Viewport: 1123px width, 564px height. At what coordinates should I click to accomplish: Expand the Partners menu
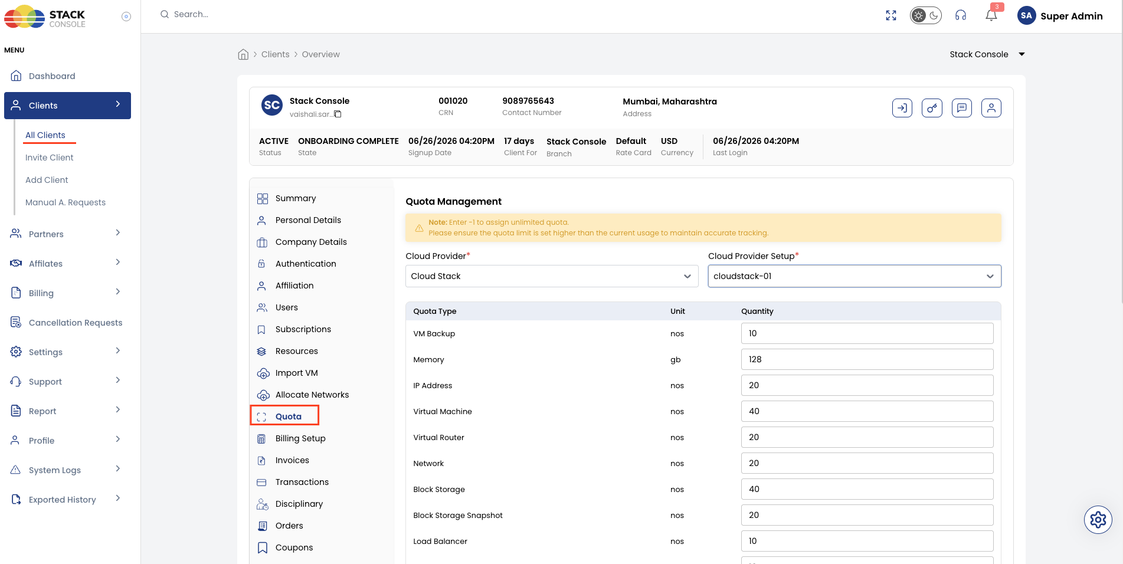tap(67, 234)
